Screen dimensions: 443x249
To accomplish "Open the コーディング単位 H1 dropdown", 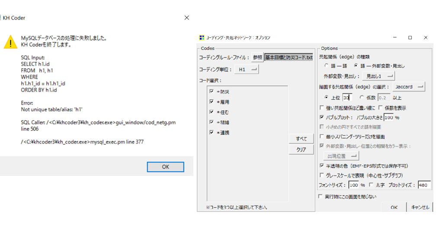I will [246, 70].
